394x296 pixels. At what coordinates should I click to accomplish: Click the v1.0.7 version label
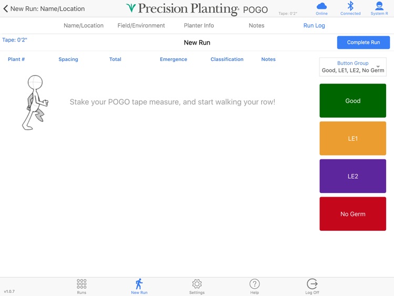coord(9,291)
